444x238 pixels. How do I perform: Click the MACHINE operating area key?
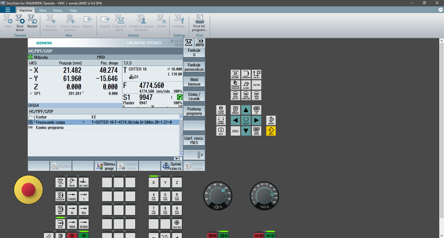pos(235,74)
